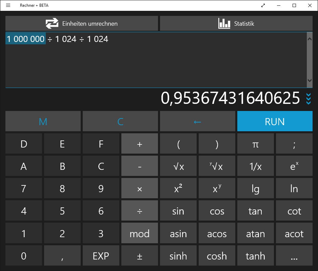Open the M memory menu
The width and height of the screenshot is (318, 271).
coord(43,121)
